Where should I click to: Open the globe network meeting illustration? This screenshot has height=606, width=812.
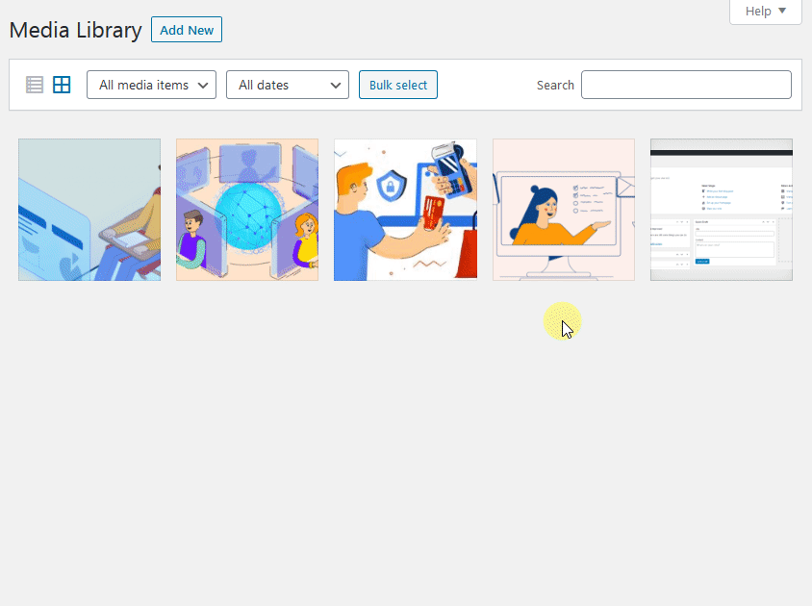coord(247,210)
